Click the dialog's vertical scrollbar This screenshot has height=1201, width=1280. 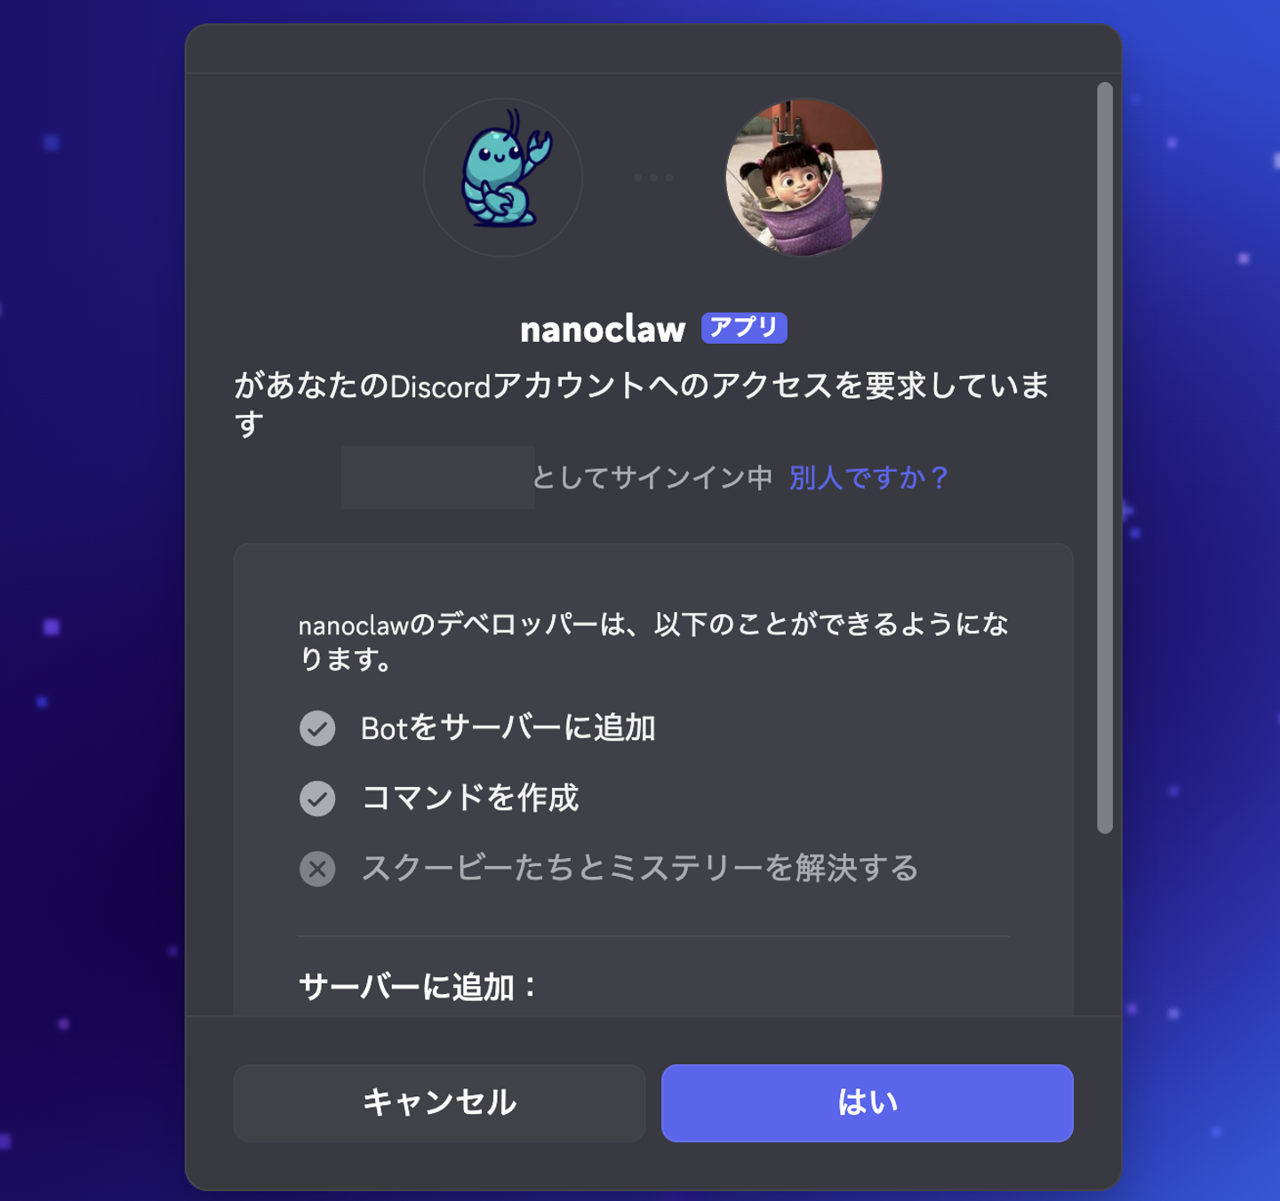1105,457
